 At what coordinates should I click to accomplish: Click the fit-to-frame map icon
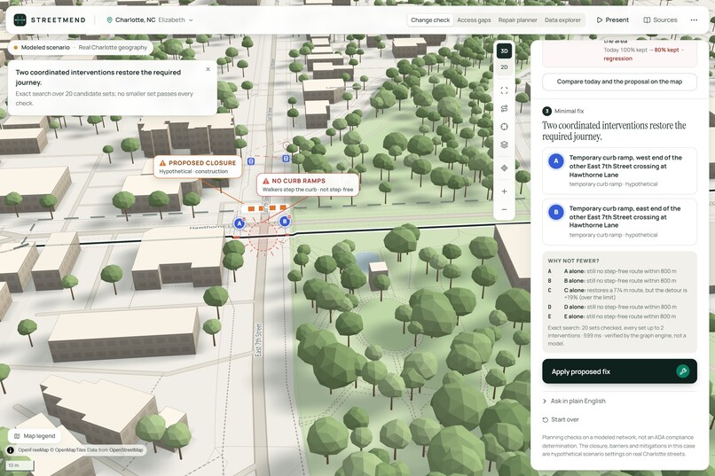(x=504, y=90)
